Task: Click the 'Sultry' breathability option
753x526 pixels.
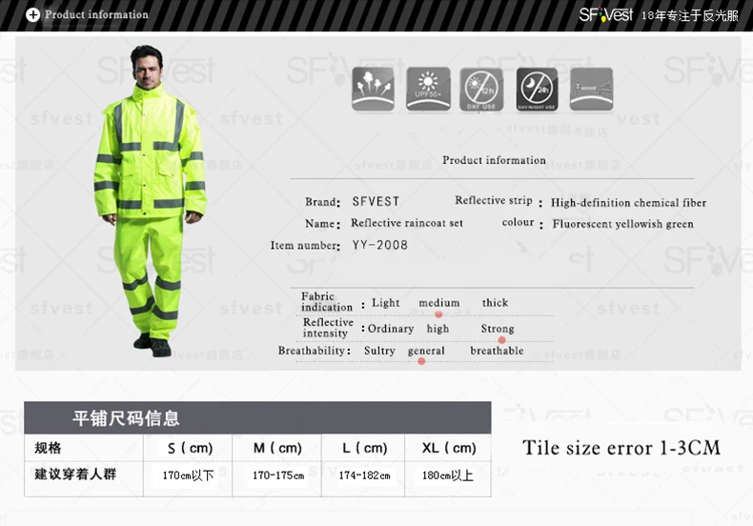Action: pyautogui.click(x=379, y=351)
